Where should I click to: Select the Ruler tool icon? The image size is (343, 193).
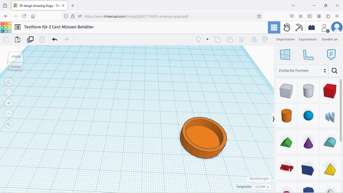308,55
